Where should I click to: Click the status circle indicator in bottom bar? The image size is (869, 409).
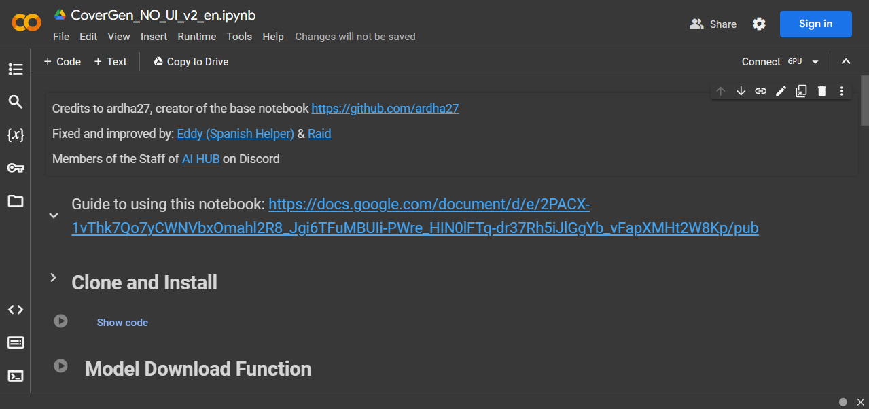(x=843, y=402)
